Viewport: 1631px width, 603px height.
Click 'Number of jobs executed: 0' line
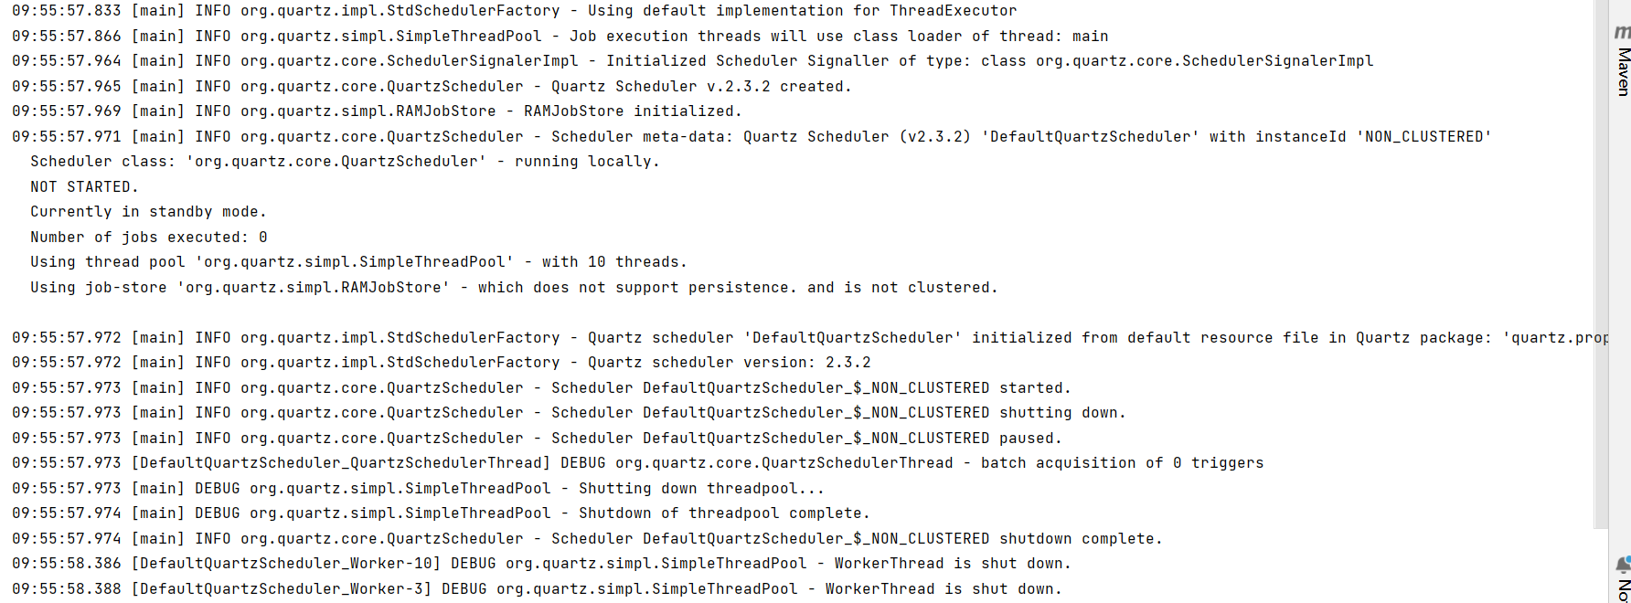[149, 237]
